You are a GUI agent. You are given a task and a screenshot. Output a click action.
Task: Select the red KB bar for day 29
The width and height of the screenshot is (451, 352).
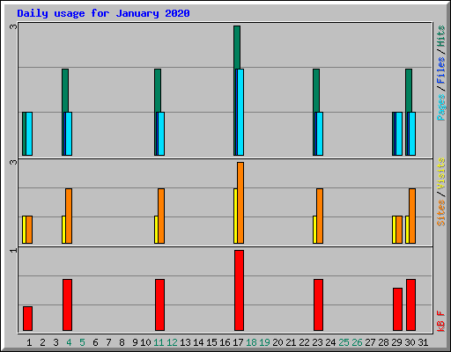pos(397,310)
